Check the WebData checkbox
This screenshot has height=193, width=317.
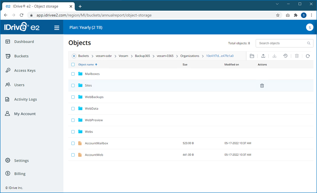(73, 109)
